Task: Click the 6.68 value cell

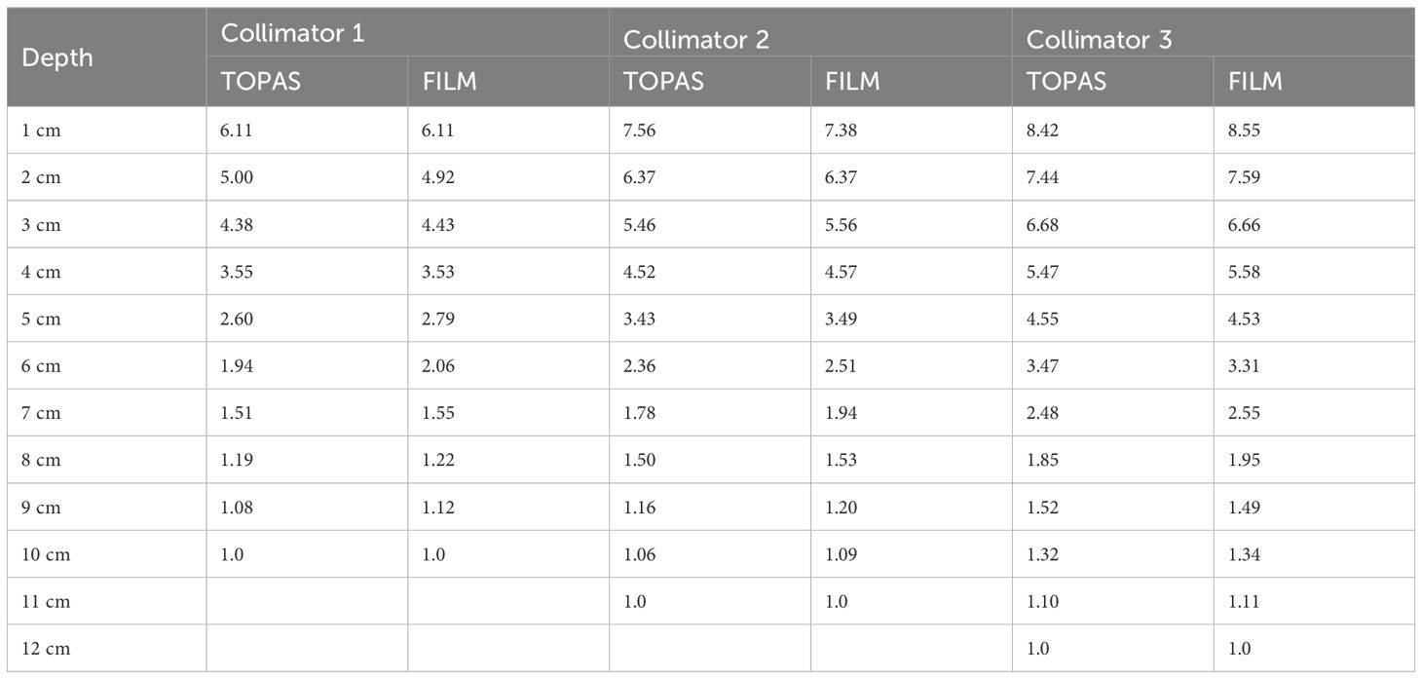Action: tap(1043, 225)
